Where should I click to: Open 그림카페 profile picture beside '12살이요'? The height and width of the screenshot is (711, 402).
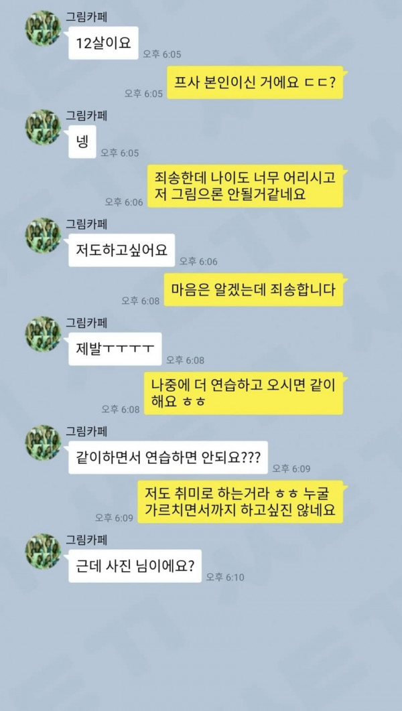point(43,28)
